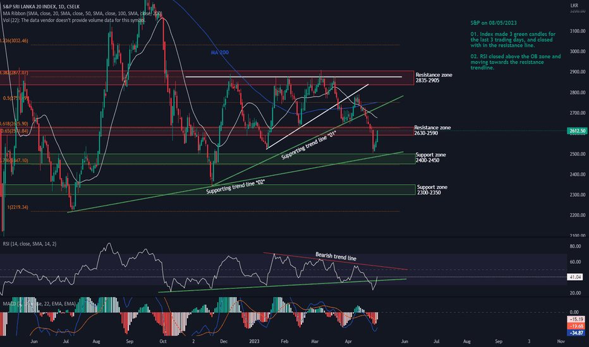Select the Support zone 2300-2350 label
Image resolution: width=589 pixels, height=347 pixels.
point(432,190)
